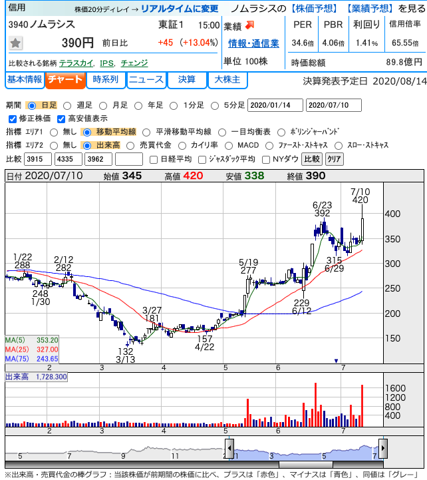Viewport: 427px width, 480px height.
Task: Select 1分足 period radio
Action: point(174,106)
